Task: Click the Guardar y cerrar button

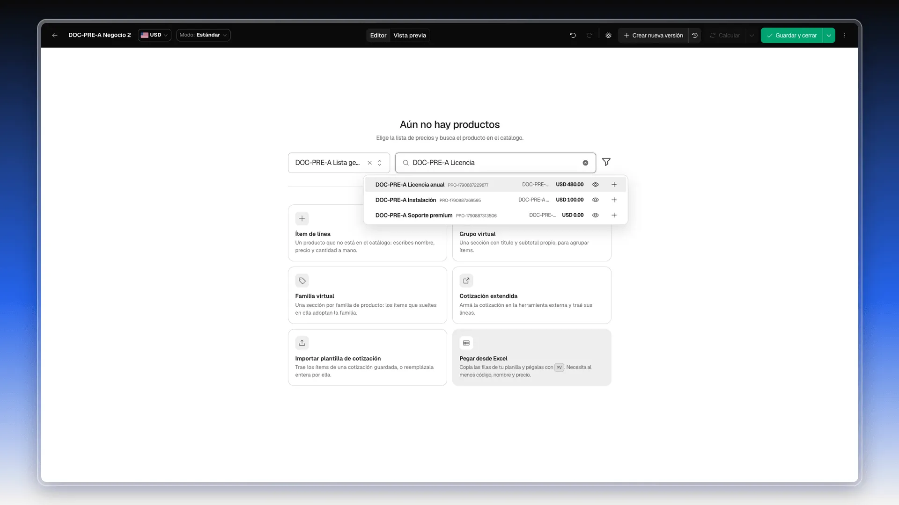Action: (x=792, y=35)
